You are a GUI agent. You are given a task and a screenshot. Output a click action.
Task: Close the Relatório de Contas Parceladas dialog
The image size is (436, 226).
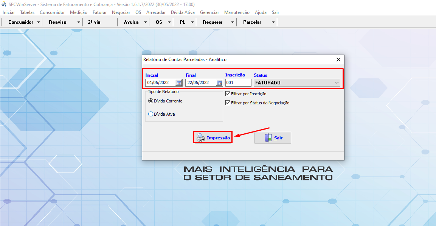(x=338, y=60)
